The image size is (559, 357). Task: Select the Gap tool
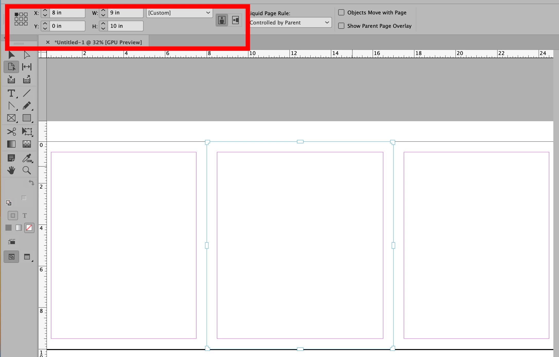click(27, 67)
